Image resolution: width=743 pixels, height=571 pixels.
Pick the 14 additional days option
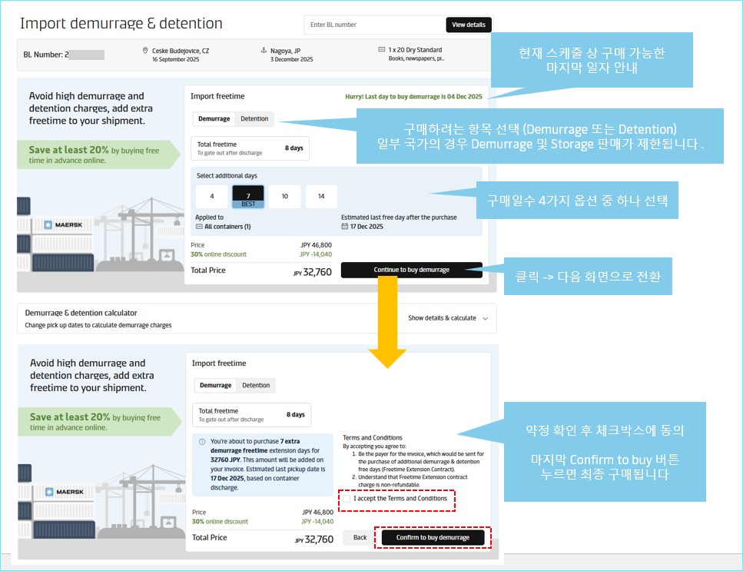(x=321, y=196)
